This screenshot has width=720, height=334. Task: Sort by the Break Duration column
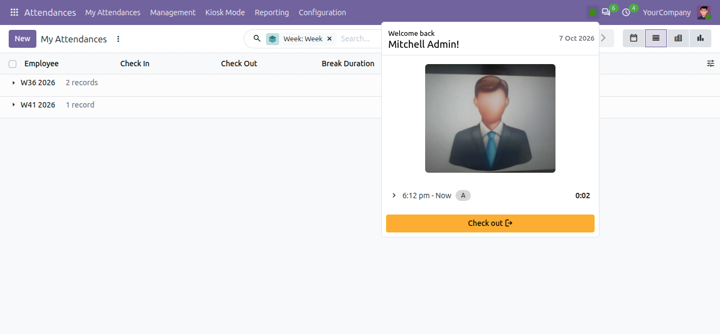pyautogui.click(x=348, y=64)
